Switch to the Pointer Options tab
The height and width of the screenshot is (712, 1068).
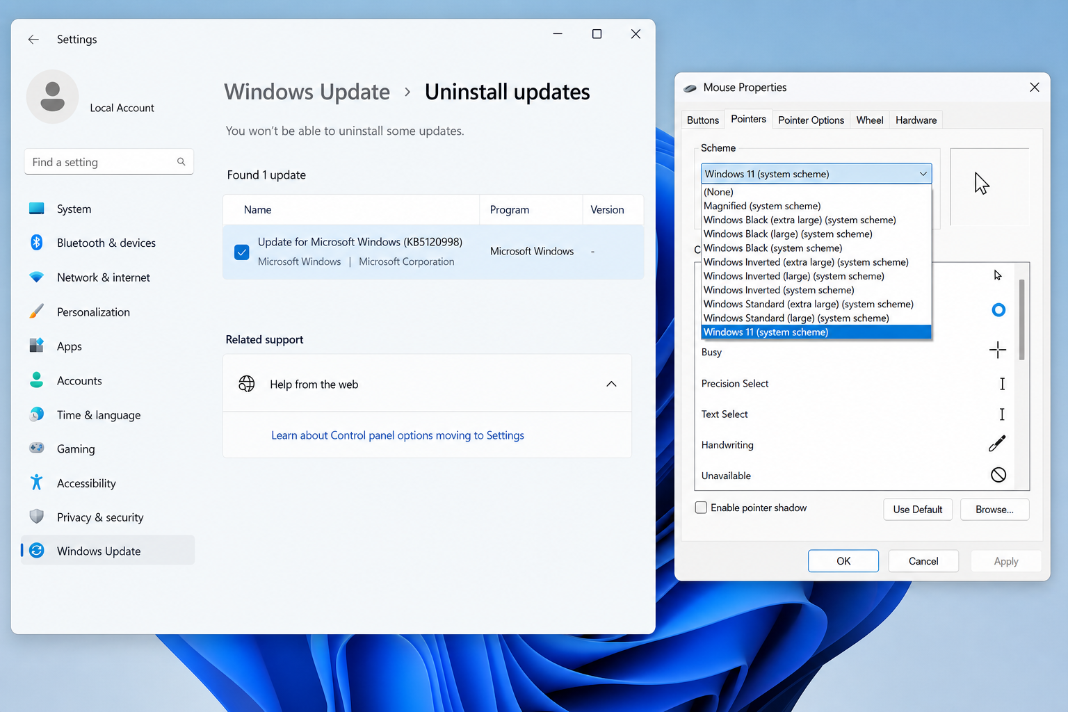pos(811,120)
